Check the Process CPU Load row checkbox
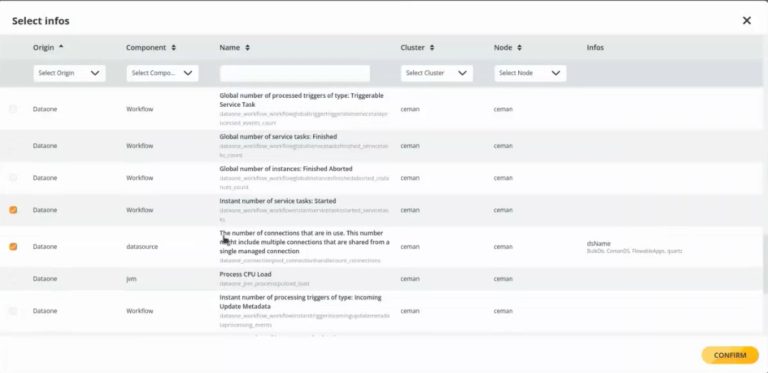This screenshot has width=768, height=373. point(13,278)
